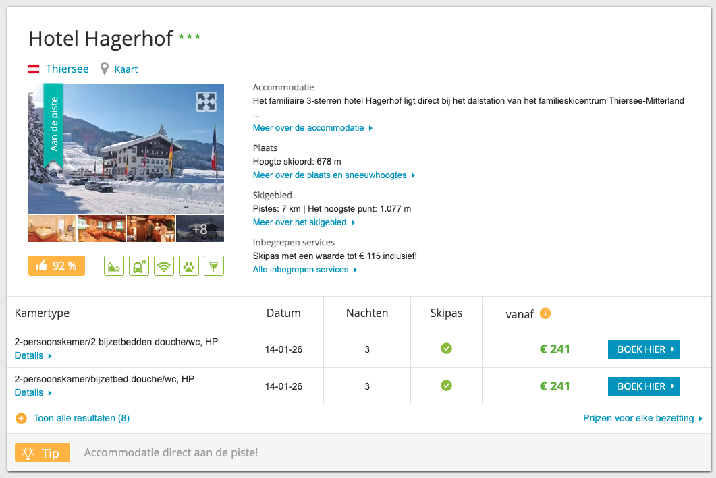Click the mountain location amenity icon
The width and height of the screenshot is (716, 478).
[113, 266]
